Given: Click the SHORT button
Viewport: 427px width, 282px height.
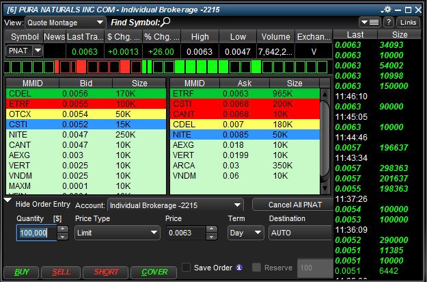Looking at the screenshot, I should 106,272.
